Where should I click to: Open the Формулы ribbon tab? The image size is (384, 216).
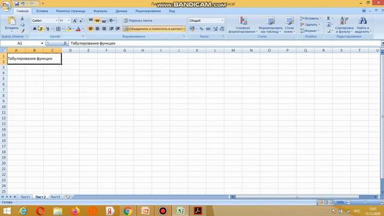100,11
